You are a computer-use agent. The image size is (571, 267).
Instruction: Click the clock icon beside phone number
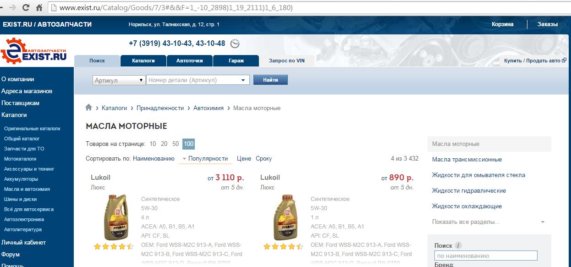click(235, 44)
